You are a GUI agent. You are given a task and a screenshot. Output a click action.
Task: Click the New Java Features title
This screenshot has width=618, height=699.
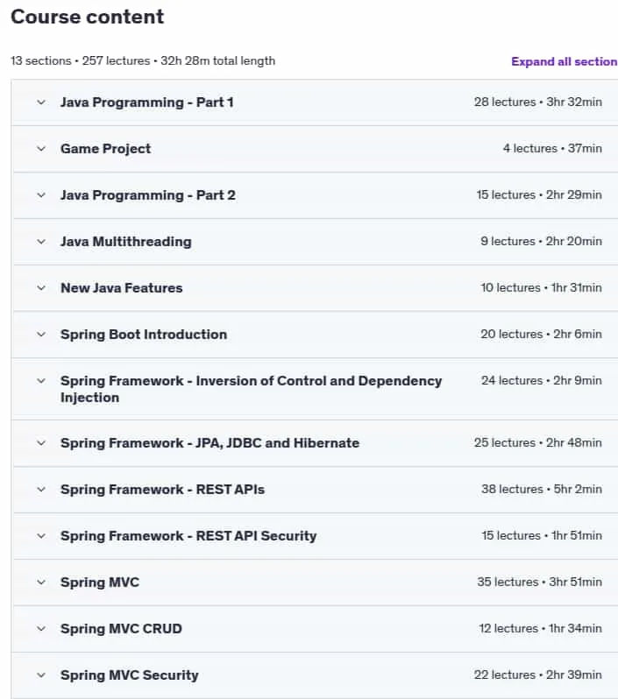121,288
